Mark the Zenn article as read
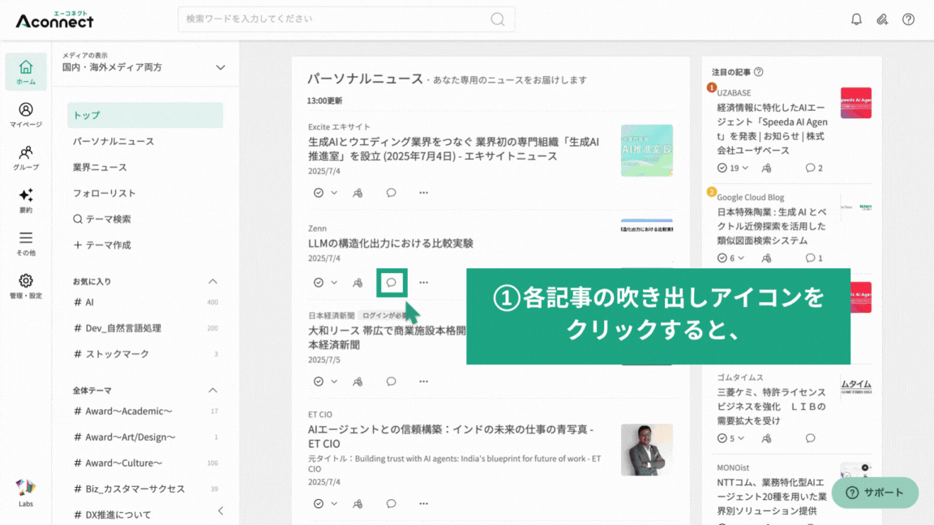The width and height of the screenshot is (934, 525). point(319,283)
